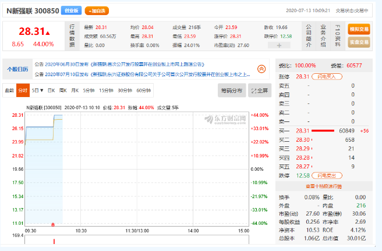Click the 跌停 price 12.58 in the order book
Screen dimensions: 382x251
coord(303,175)
